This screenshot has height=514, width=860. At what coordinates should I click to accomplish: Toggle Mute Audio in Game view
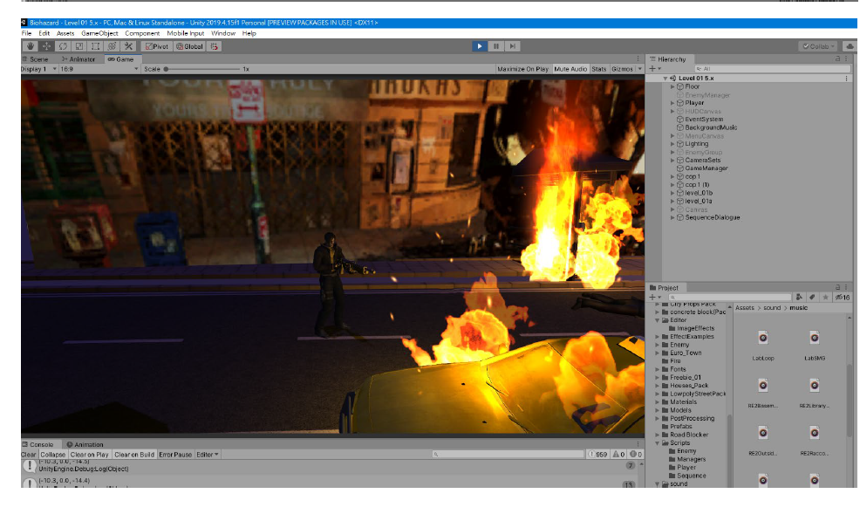coord(570,68)
